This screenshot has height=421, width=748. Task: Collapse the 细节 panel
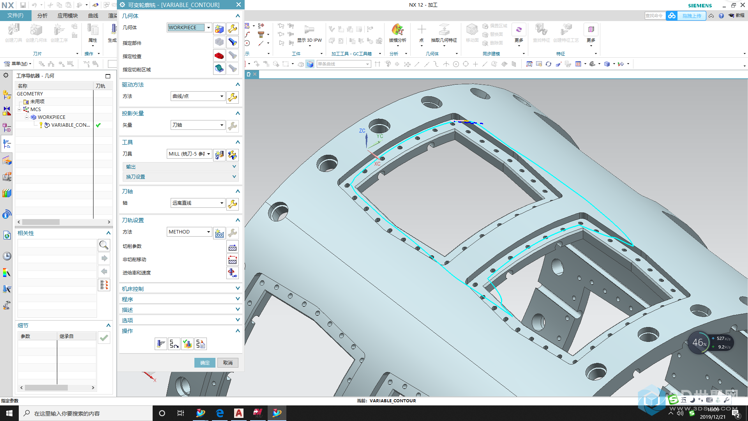[x=108, y=325]
